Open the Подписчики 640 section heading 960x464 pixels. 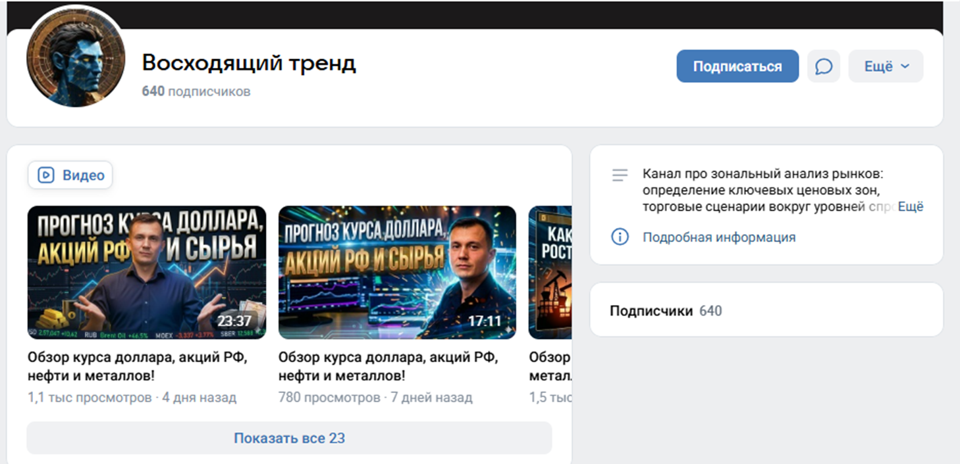(666, 311)
